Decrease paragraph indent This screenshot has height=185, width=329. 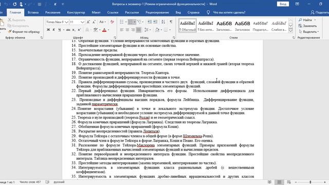[150, 22]
